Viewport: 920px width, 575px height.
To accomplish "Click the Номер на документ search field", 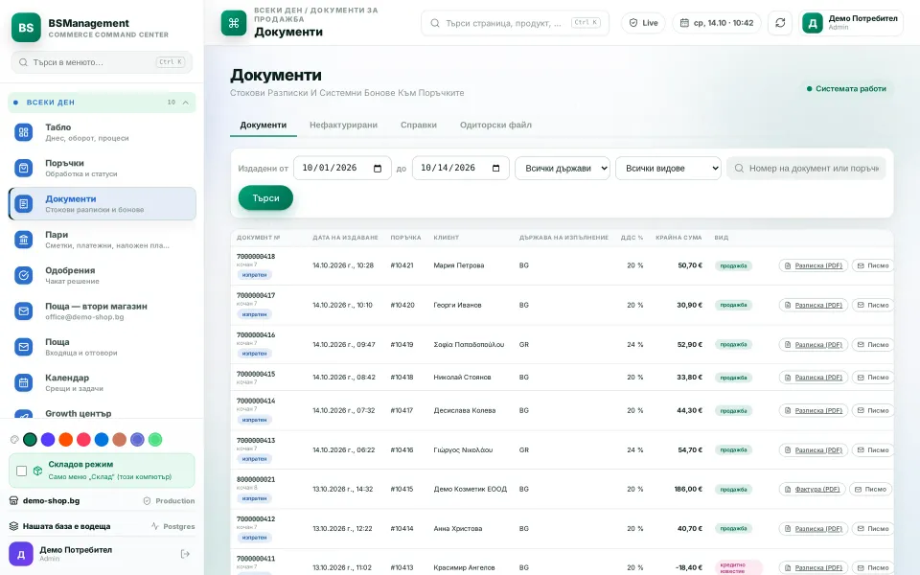I will pos(806,169).
